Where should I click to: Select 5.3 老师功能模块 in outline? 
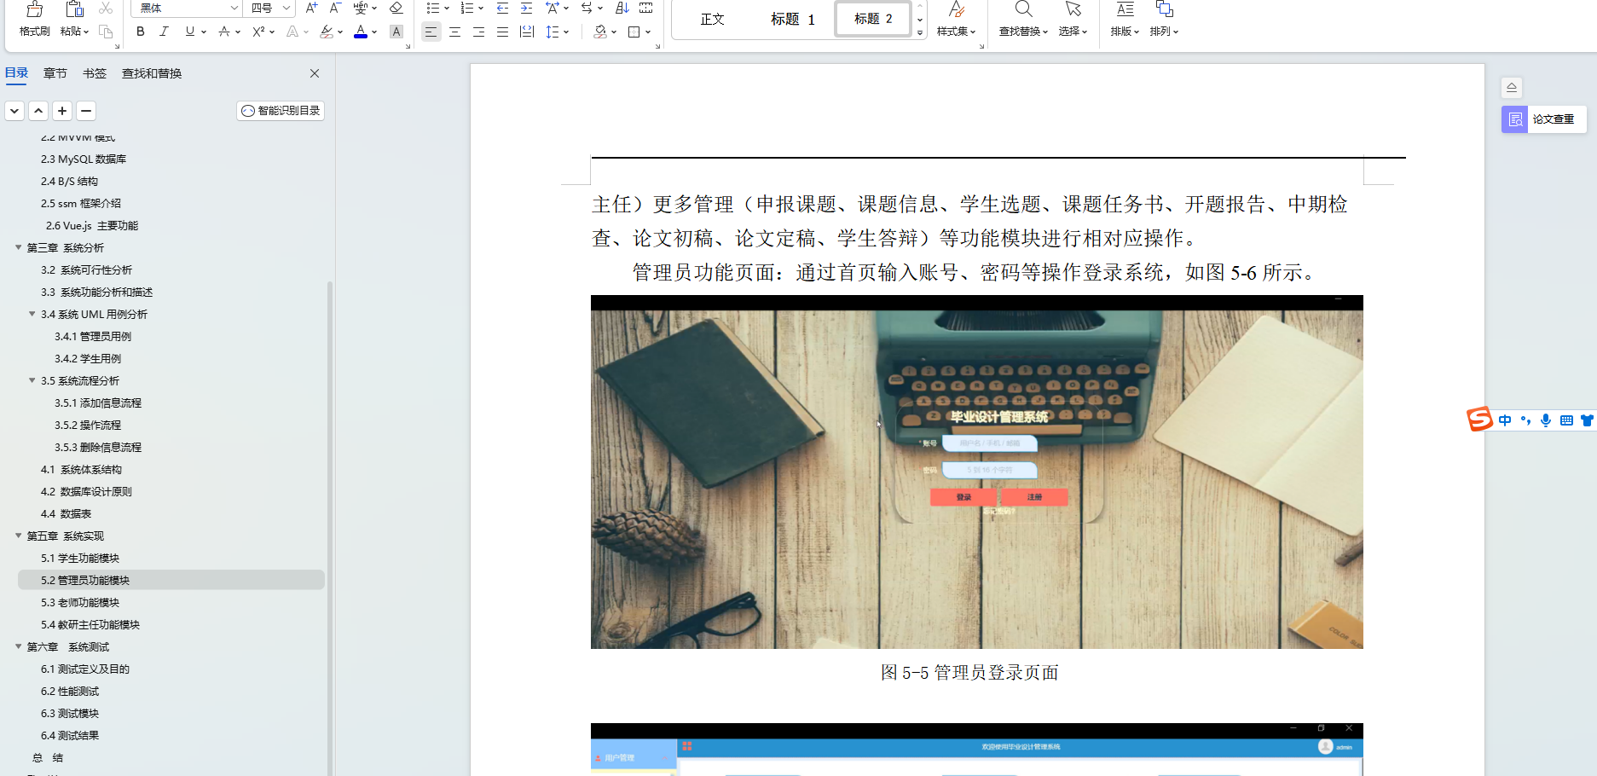80,602
